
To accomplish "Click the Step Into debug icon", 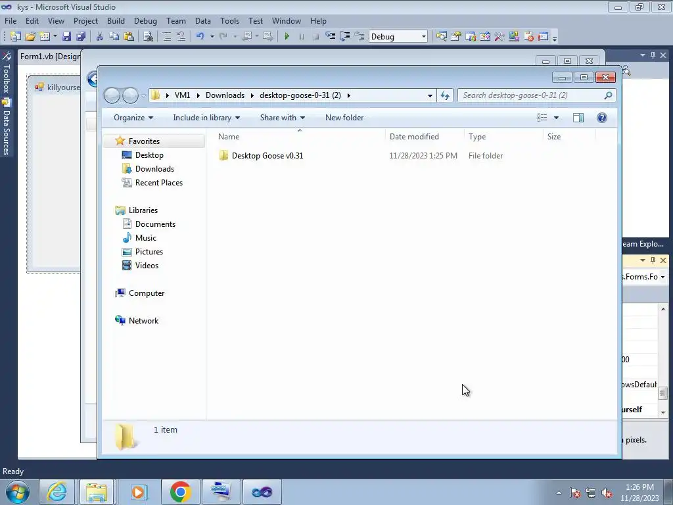I will coord(331,37).
